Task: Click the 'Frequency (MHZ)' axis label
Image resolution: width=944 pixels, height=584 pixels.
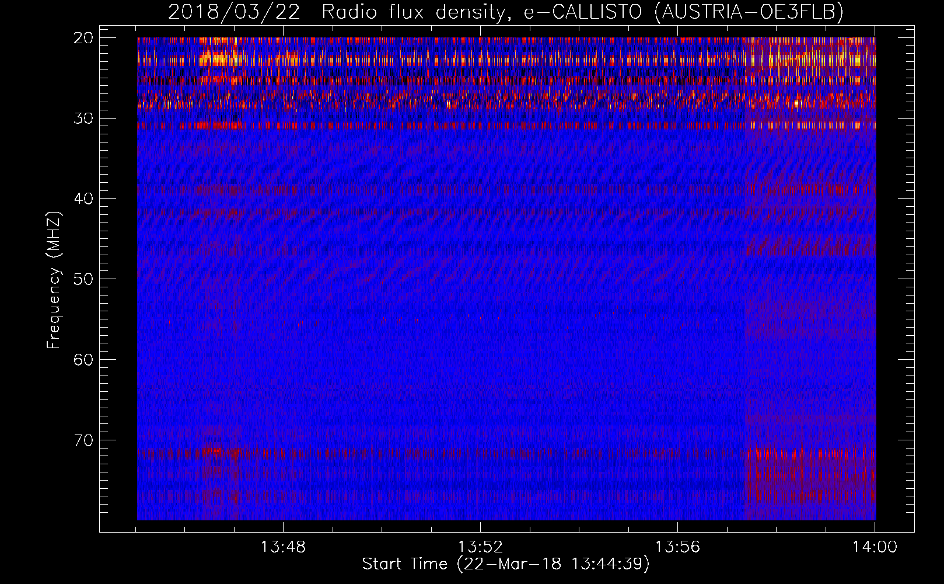Action: (53, 280)
